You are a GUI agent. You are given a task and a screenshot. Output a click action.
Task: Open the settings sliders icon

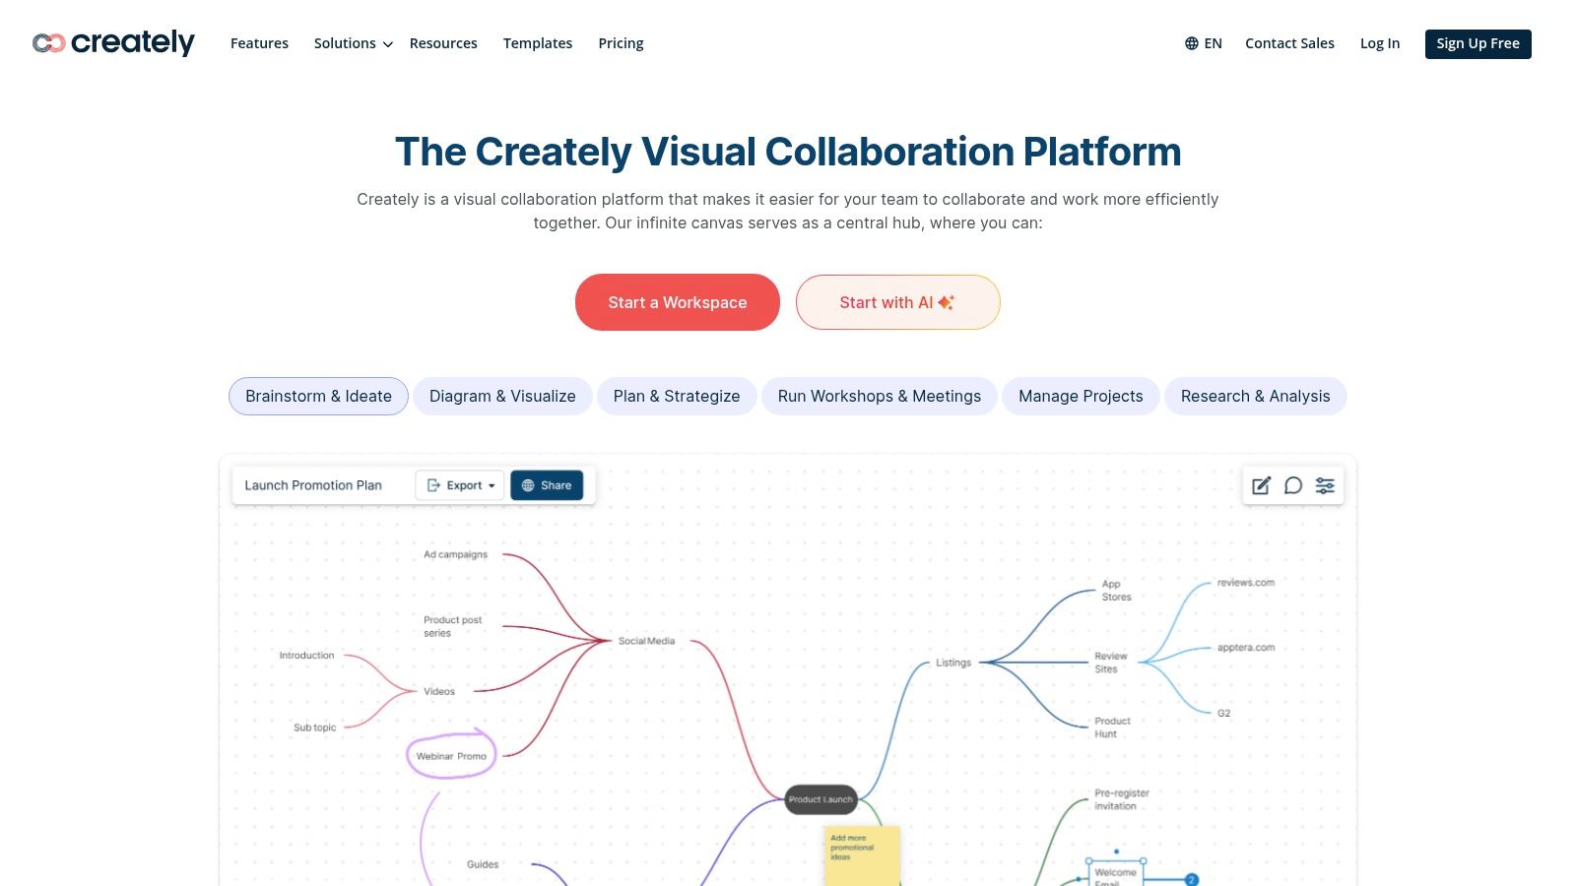click(x=1325, y=485)
